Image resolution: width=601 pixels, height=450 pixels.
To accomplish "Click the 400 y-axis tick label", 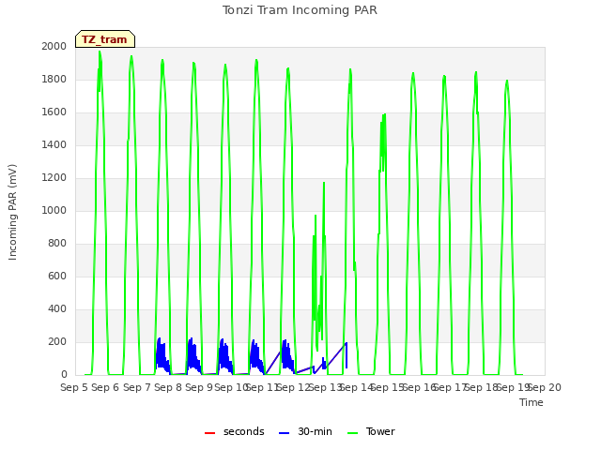I will tap(57, 308).
